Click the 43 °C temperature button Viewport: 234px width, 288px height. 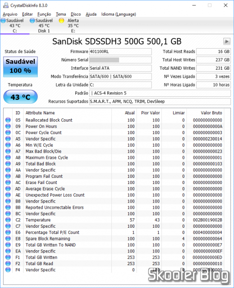click(x=20, y=97)
